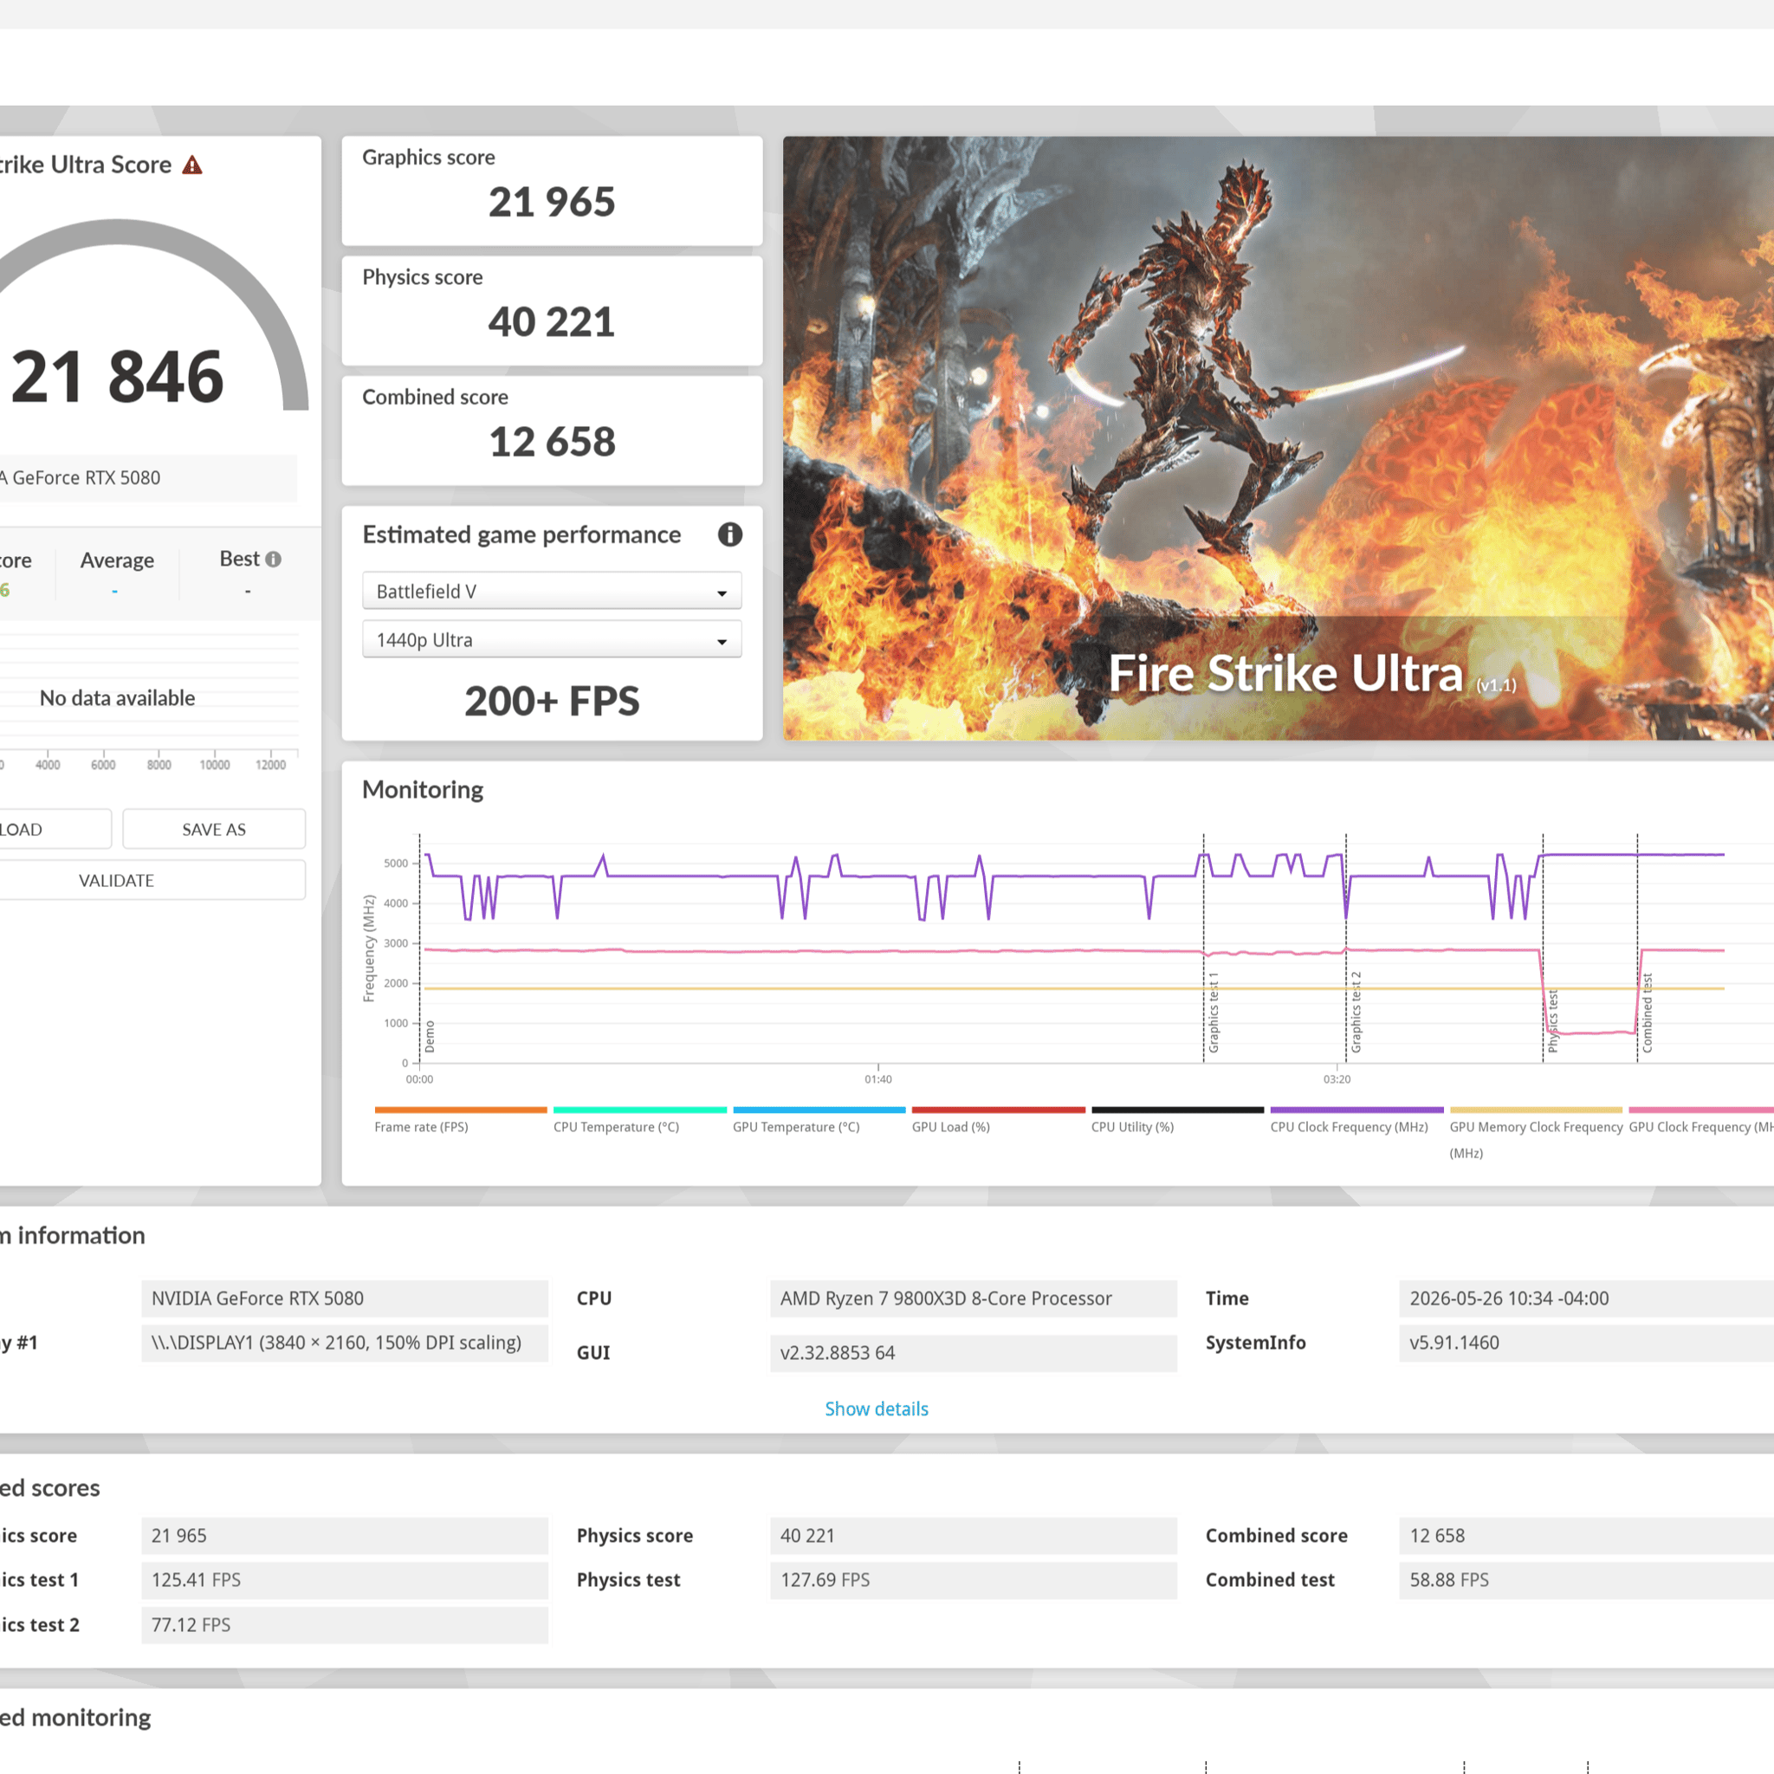The width and height of the screenshot is (1774, 1774).
Task: Click the Average column header
Action: (117, 560)
